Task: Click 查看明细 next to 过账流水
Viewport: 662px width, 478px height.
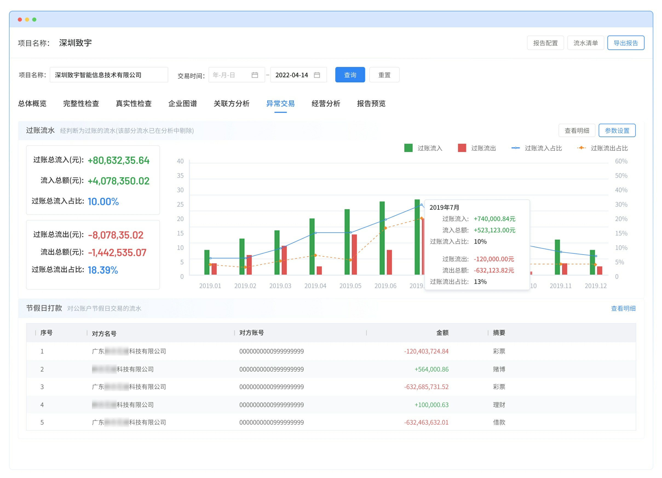Action: (577, 130)
